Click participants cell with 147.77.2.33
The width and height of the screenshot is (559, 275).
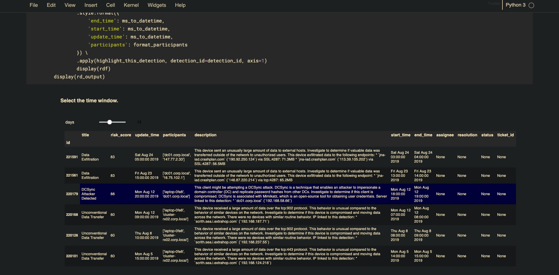click(x=177, y=157)
